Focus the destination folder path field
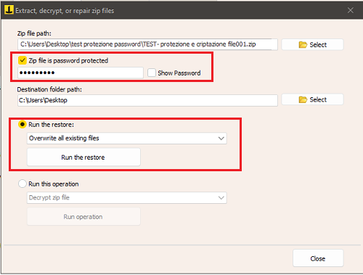The width and height of the screenshot is (363, 275). tap(147, 100)
